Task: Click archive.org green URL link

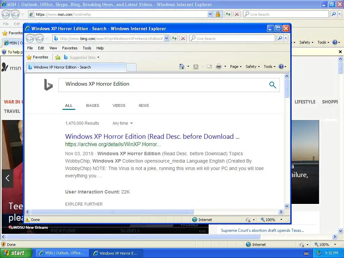Action: click(x=113, y=144)
